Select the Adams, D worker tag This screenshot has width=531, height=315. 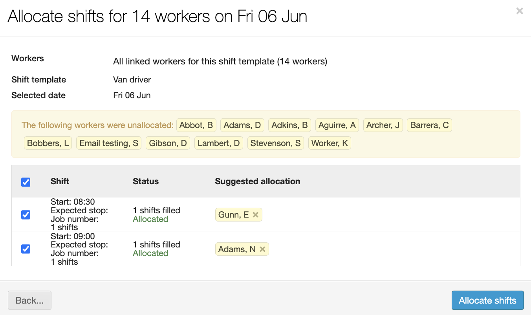pos(242,125)
